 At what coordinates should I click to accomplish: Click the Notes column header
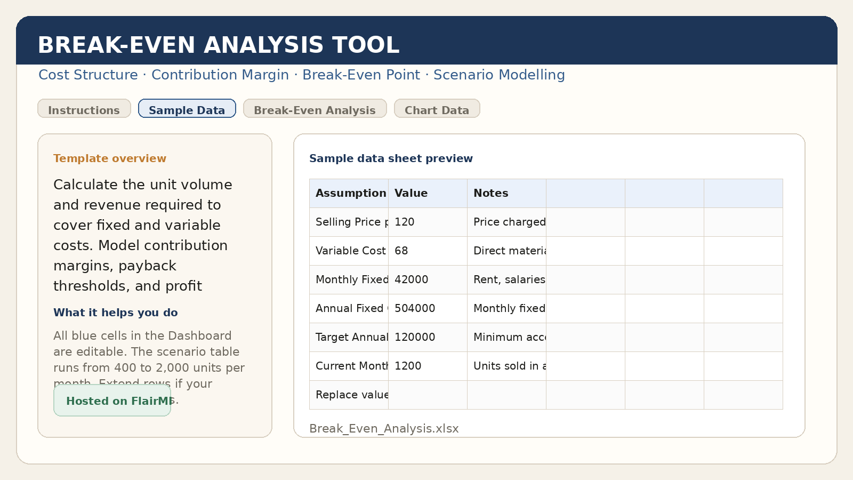[x=490, y=193]
